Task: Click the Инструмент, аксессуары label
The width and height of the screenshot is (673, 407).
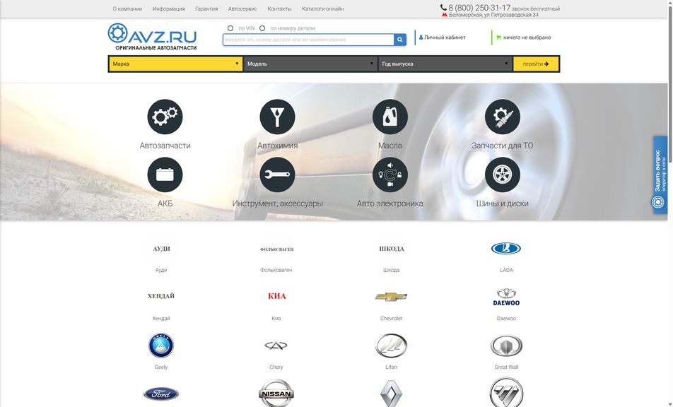Action: coord(277,203)
